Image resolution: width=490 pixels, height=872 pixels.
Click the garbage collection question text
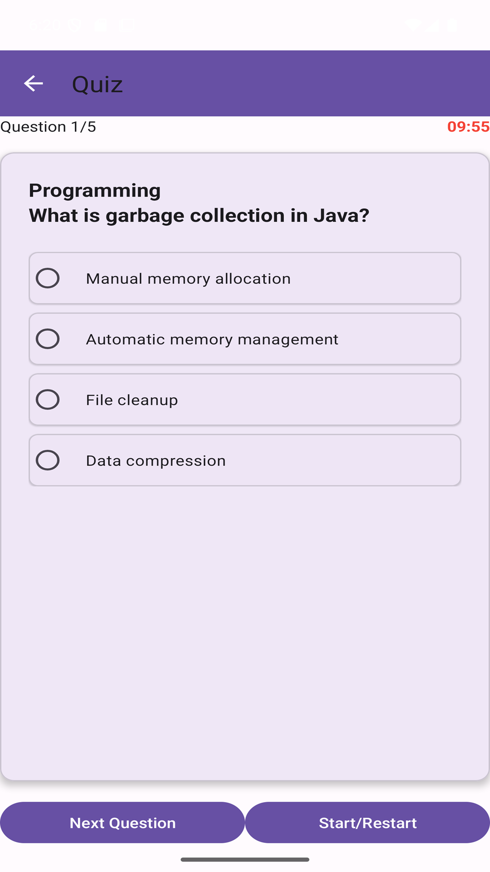pos(199,215)
